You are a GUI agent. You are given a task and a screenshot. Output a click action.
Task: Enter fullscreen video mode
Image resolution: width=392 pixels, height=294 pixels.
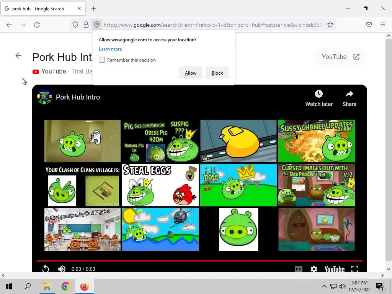pyautogui.click(x=355, y=269)
